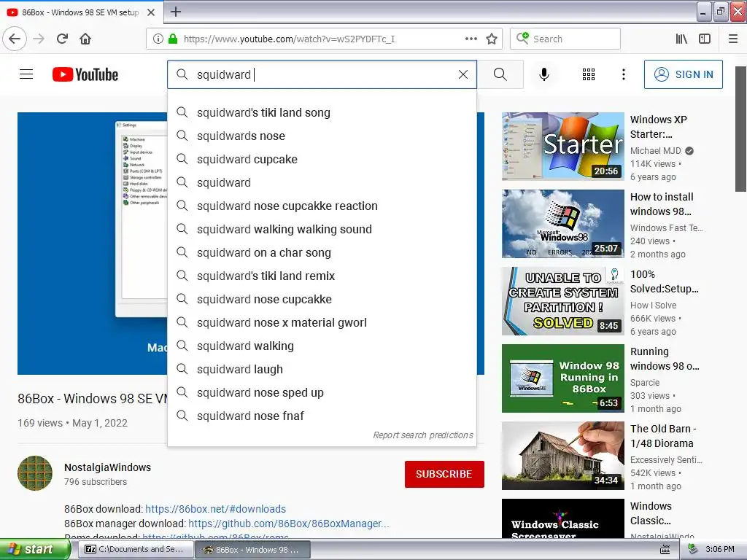Screen dimensions: 747x560
Task: Select suggestion squidward cupcake
Action: [x=322, y=159]
